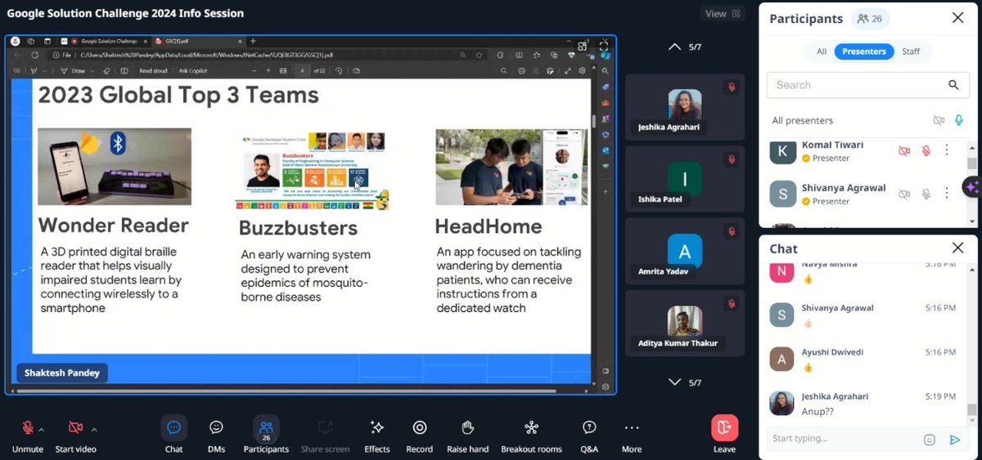Open Komal Tiwari's more options menu
982x460 pixels.
click(x=947, y=150)
